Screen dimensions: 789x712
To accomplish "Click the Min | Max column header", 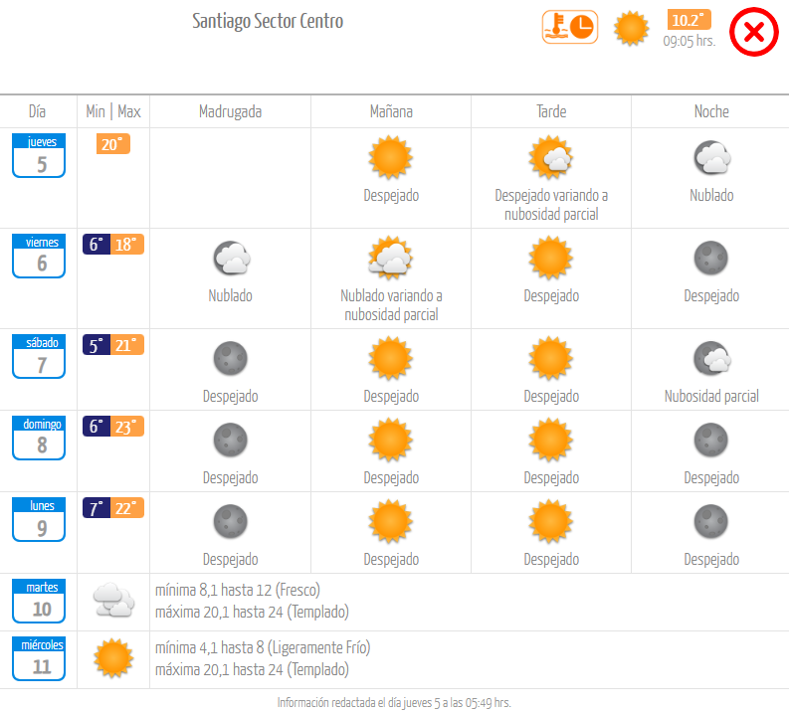I will [113, 111].
